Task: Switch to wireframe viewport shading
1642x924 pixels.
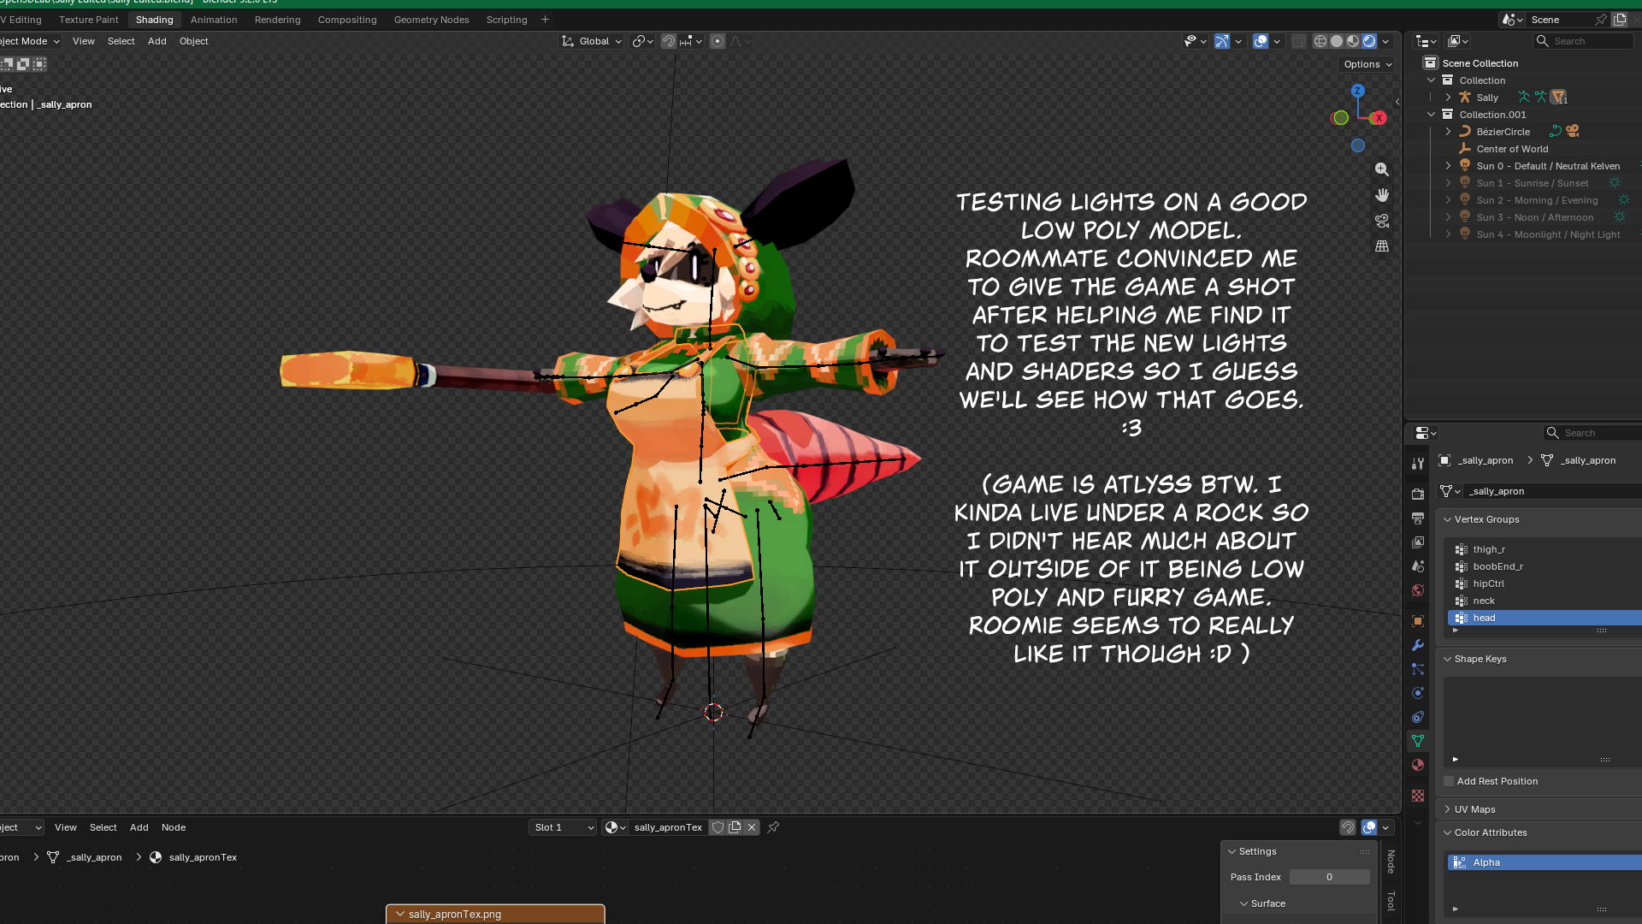Action: 1320,41
